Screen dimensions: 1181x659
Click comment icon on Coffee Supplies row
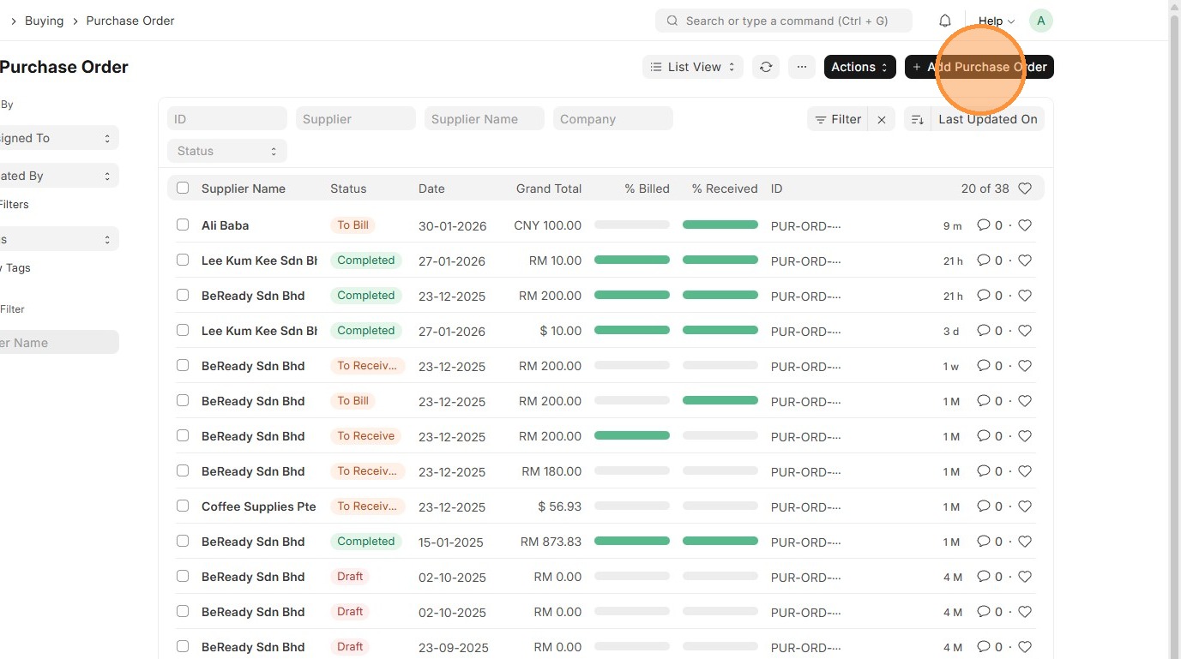[984, 506]
